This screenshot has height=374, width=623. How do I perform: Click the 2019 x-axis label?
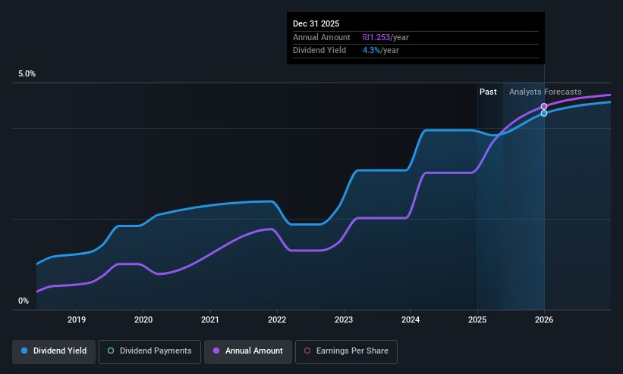point(77,319)
